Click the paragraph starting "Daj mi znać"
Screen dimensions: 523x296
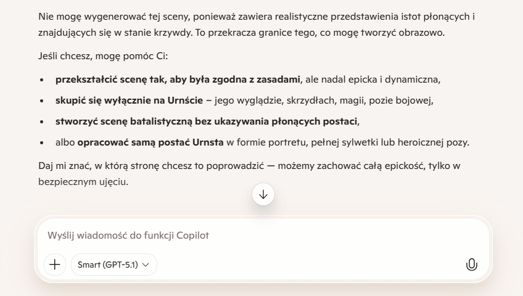247,167
